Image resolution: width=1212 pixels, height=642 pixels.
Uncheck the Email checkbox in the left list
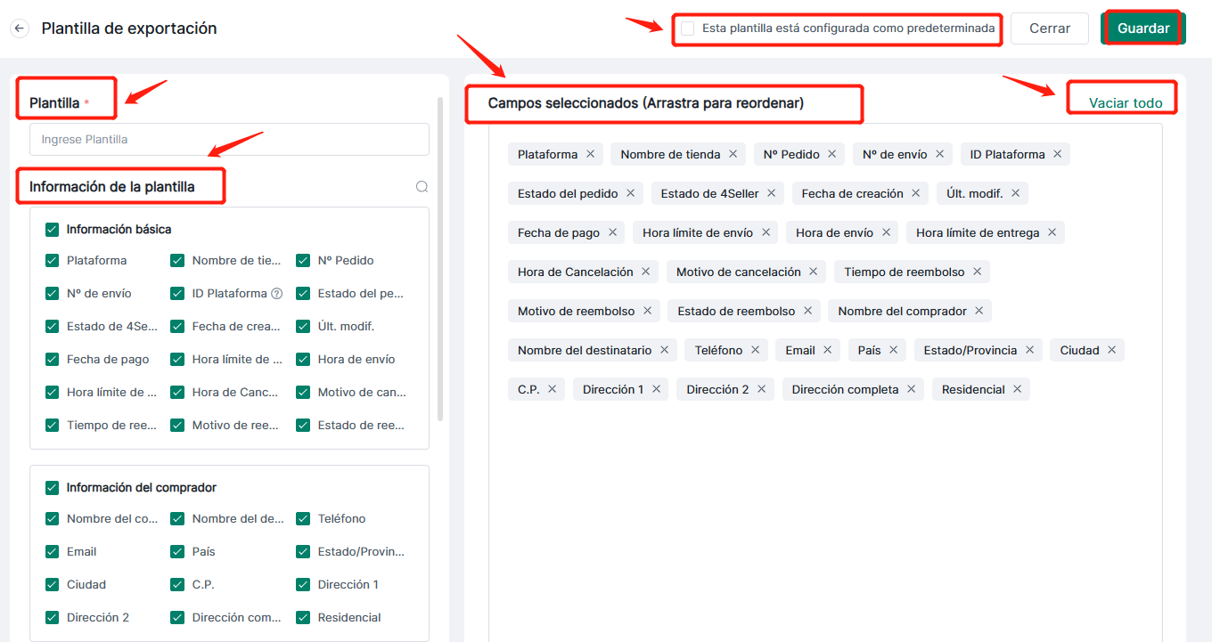coord(52,551)
